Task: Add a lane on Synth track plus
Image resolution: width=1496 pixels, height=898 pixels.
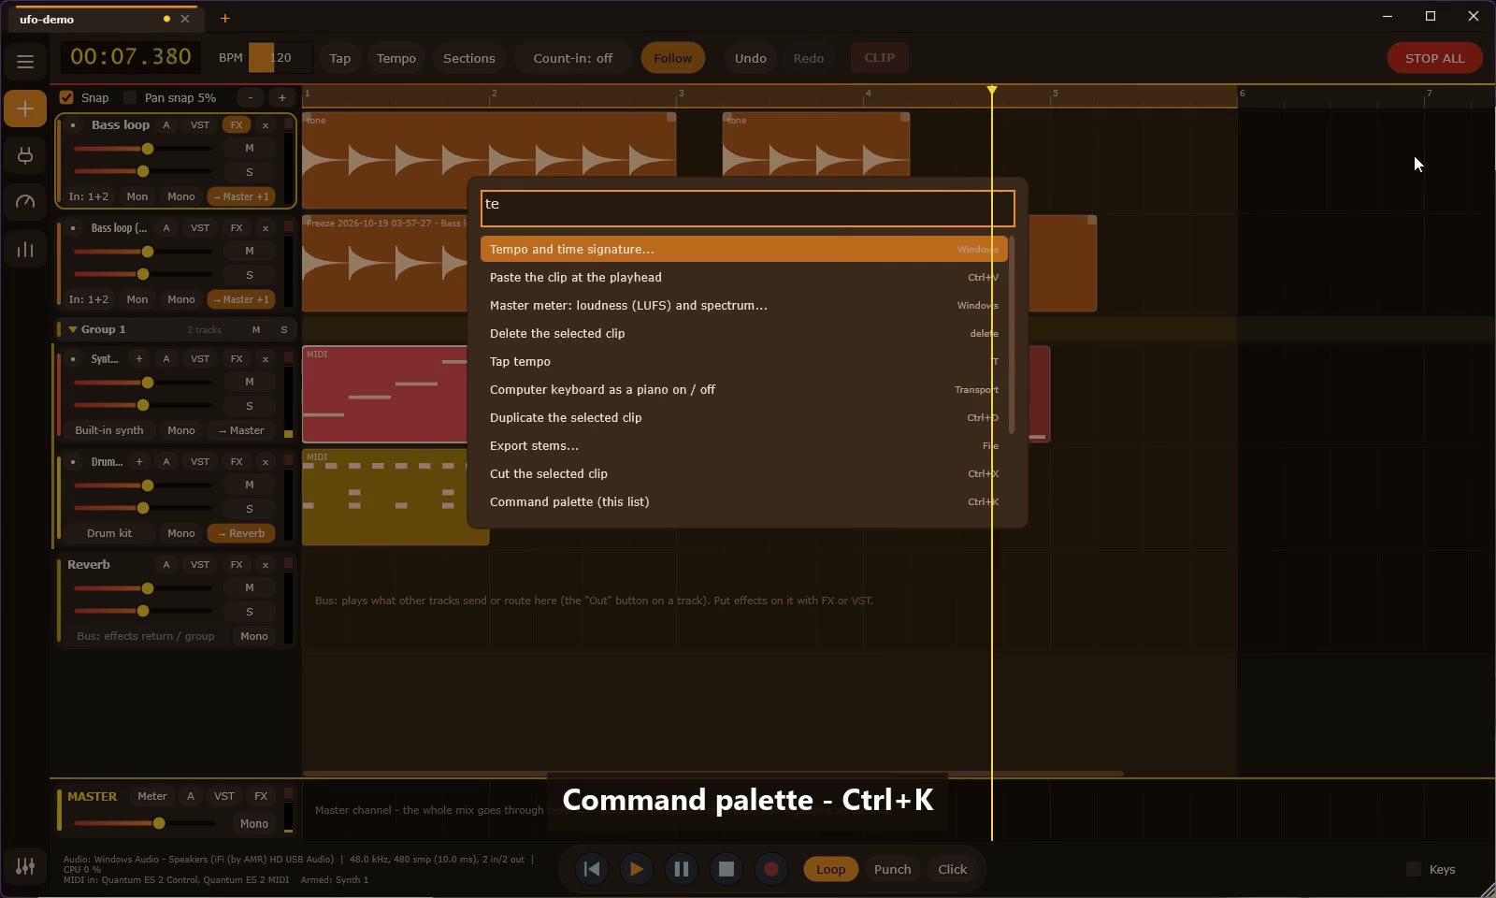Action: [x=139, y=359]
